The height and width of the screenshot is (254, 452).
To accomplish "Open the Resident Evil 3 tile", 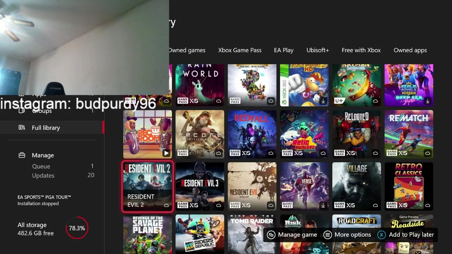I will point(200,187).
